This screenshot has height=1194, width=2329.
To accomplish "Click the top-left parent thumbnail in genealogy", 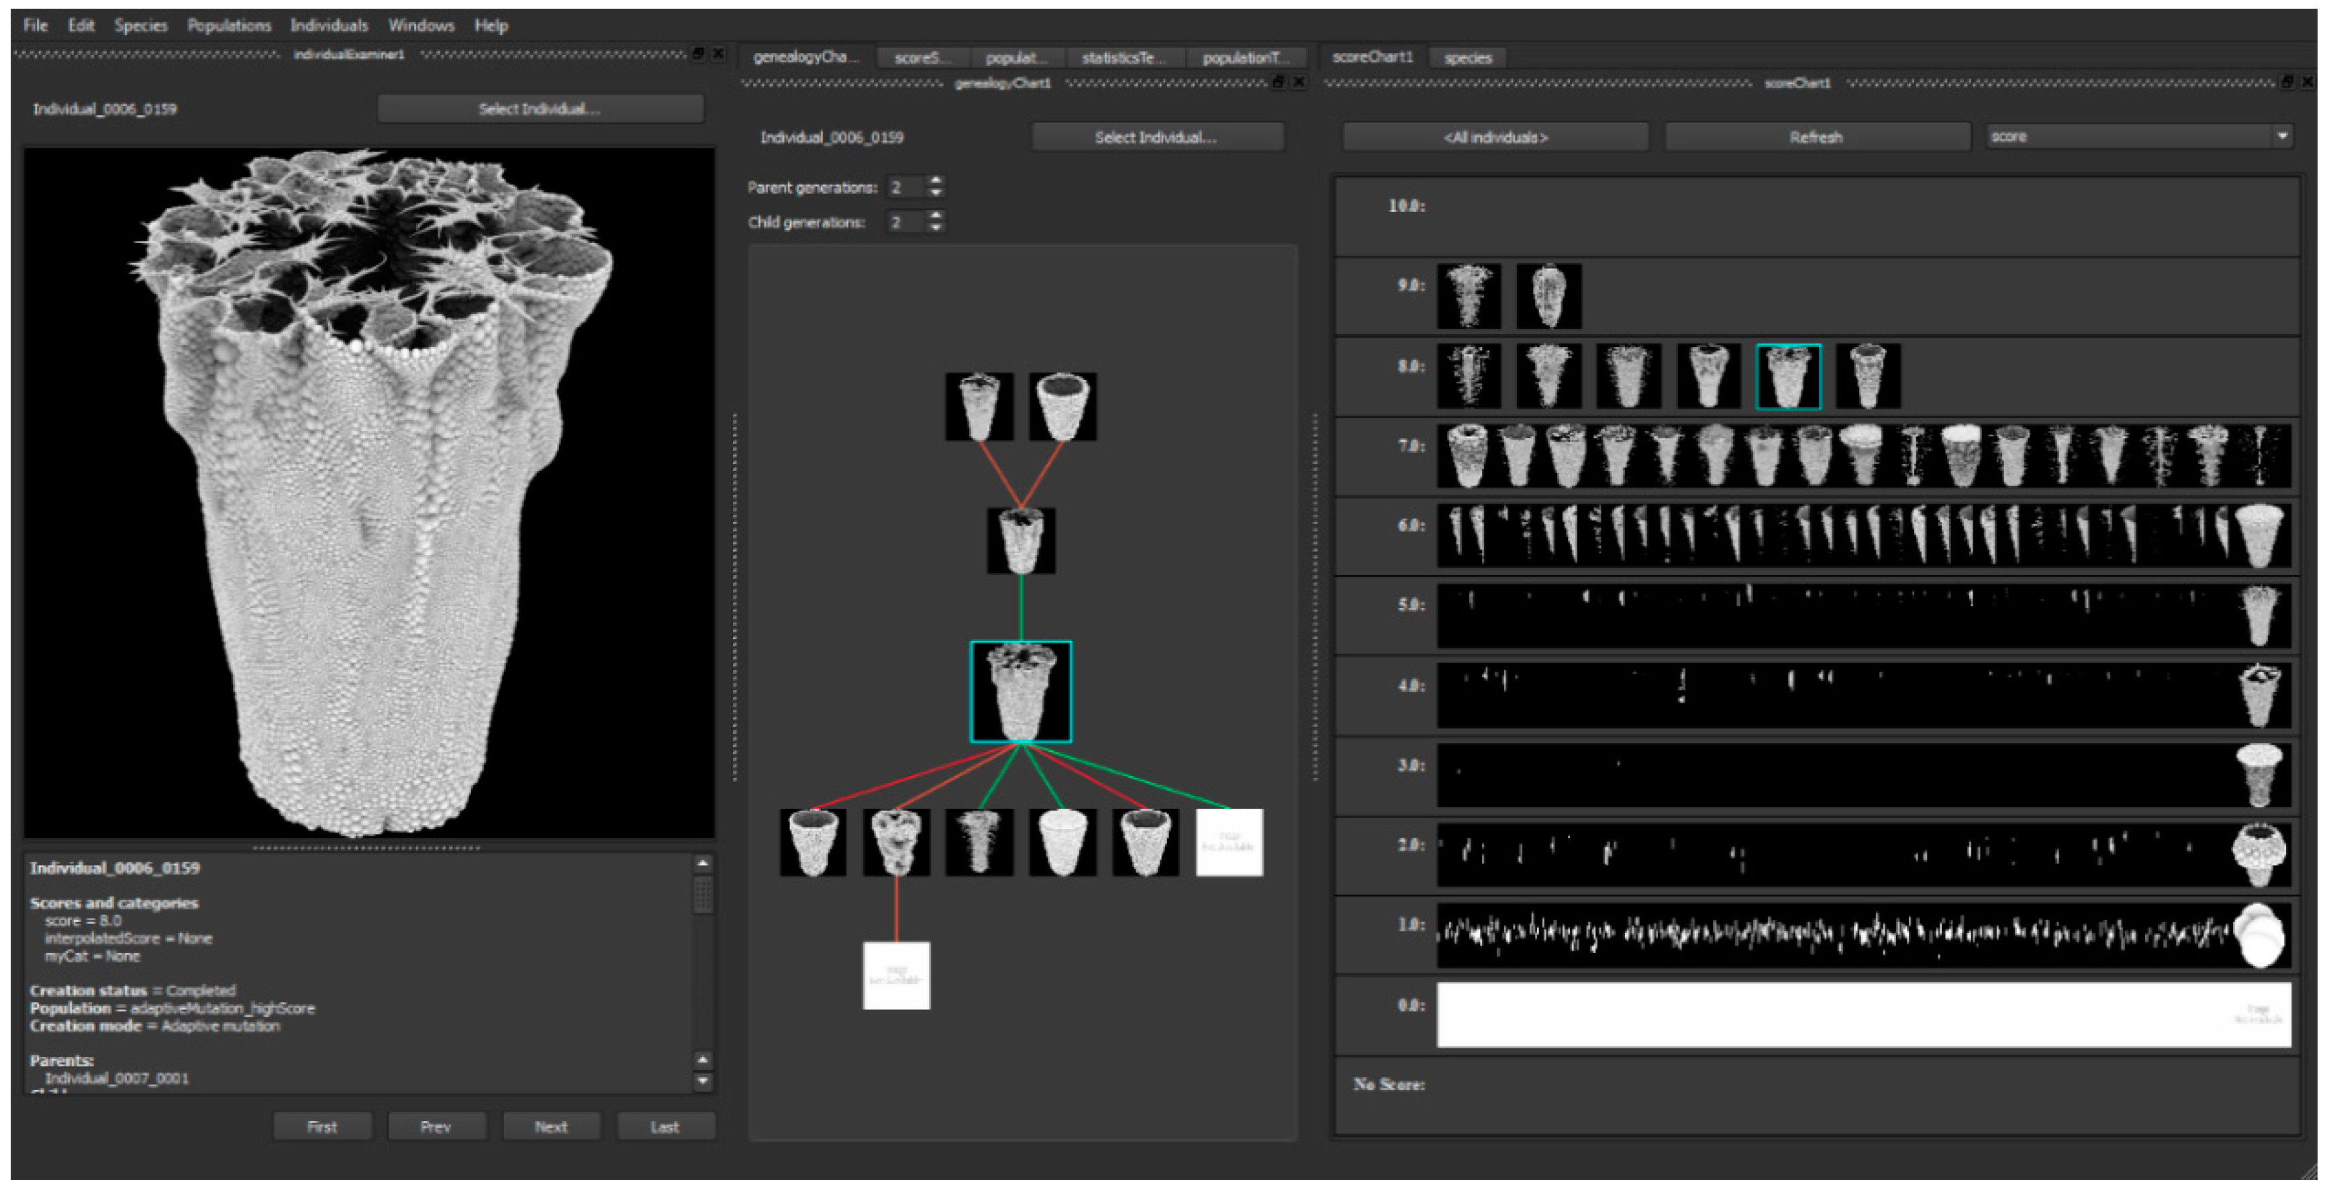I will click(x=979, y=407).
